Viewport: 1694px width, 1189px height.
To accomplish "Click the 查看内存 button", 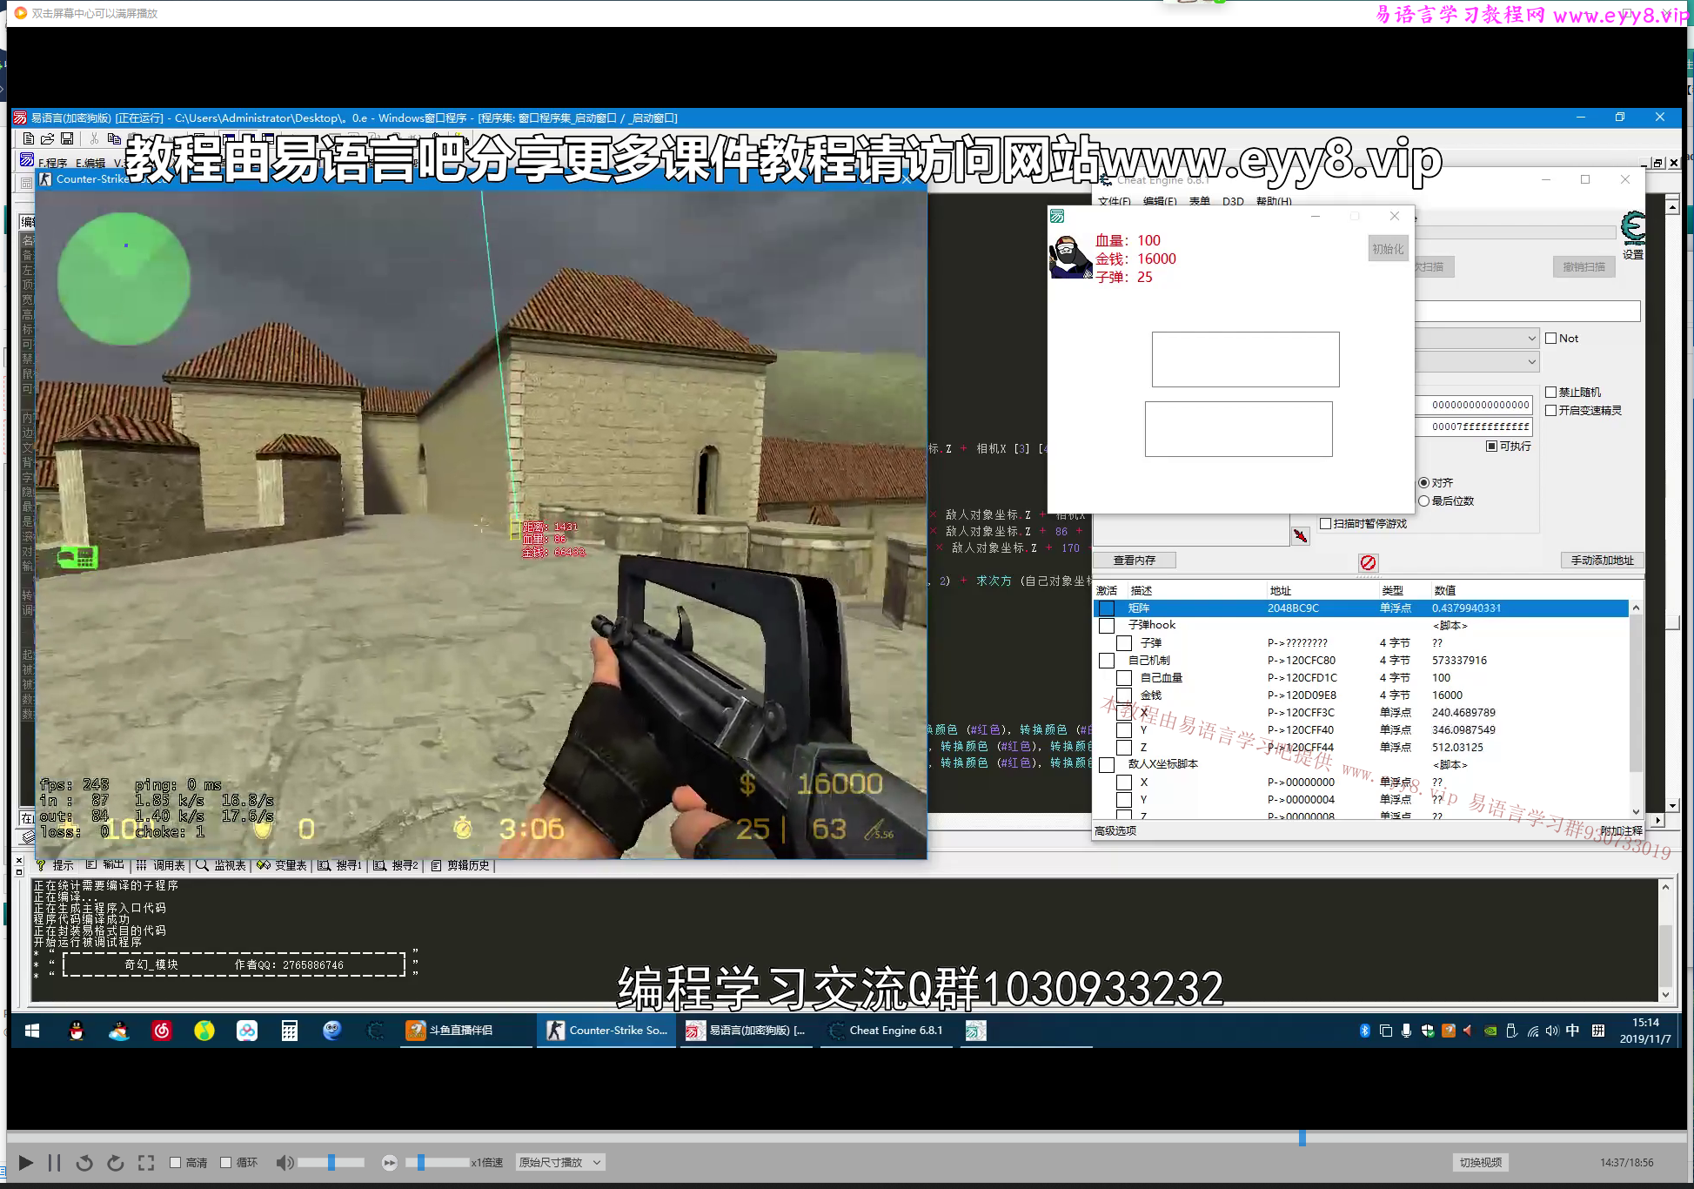I will [1135, 561].
